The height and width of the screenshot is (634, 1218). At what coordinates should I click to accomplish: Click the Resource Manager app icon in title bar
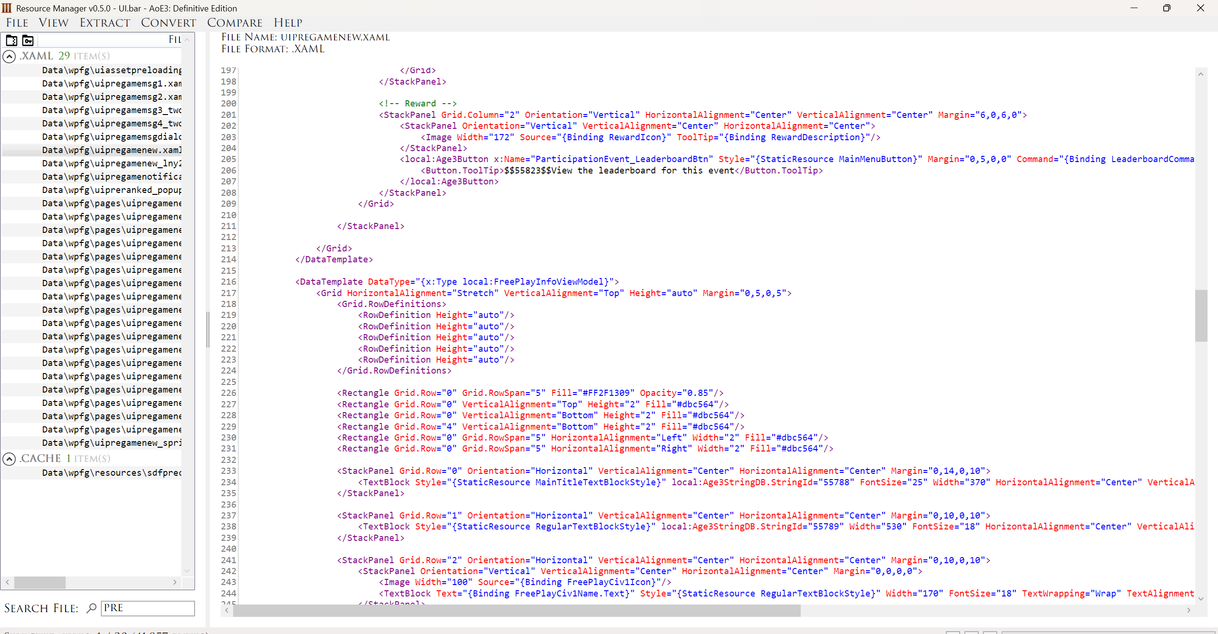(x=7, y=8)
